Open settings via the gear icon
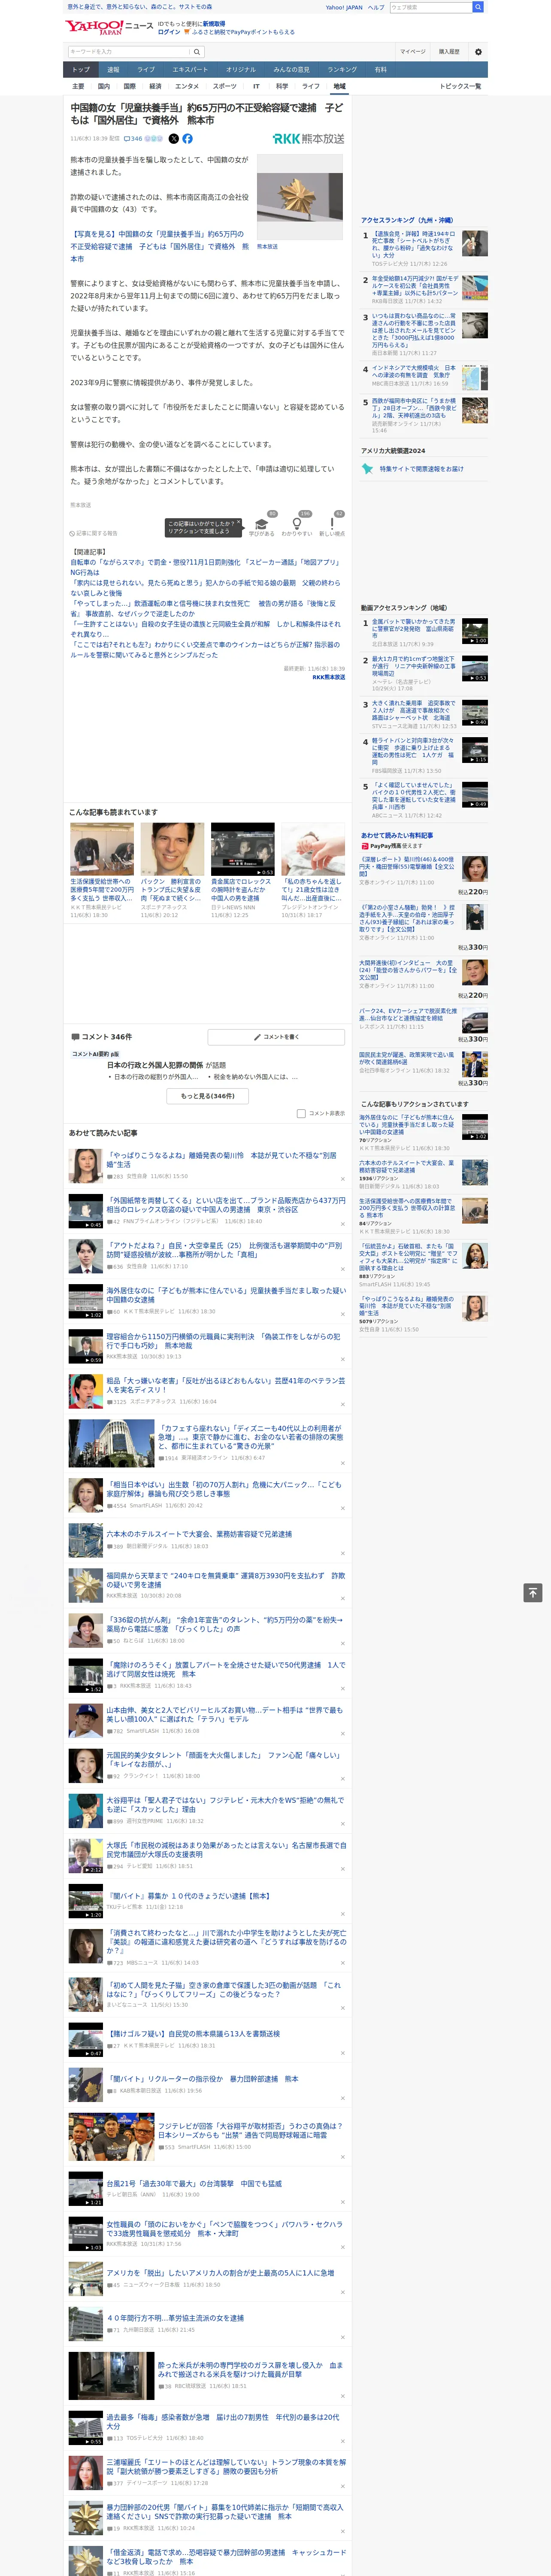The image size is (551, 2576). click(x=478, y=52)
